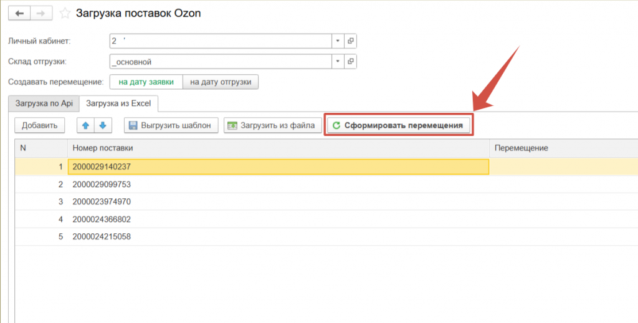The width and height of the screenshot is (638, 323).
Task: Select supply row 2000029099753
Action: pos(101,185)
